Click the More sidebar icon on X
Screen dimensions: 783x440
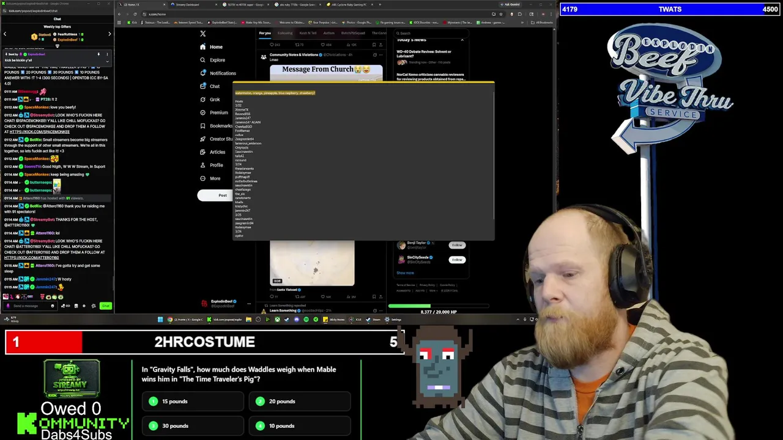[x=202, y=178]
